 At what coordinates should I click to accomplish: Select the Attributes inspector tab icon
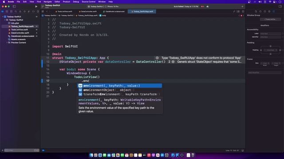coord(274,11)
